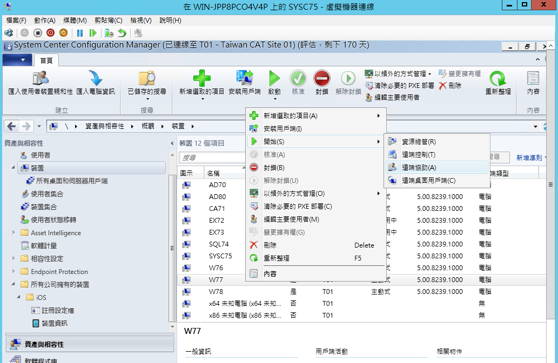The image size is (558, 363).
Task: Click 清除必要的 PXE 部署 in ribbon
Action: (x=400, y=86)
